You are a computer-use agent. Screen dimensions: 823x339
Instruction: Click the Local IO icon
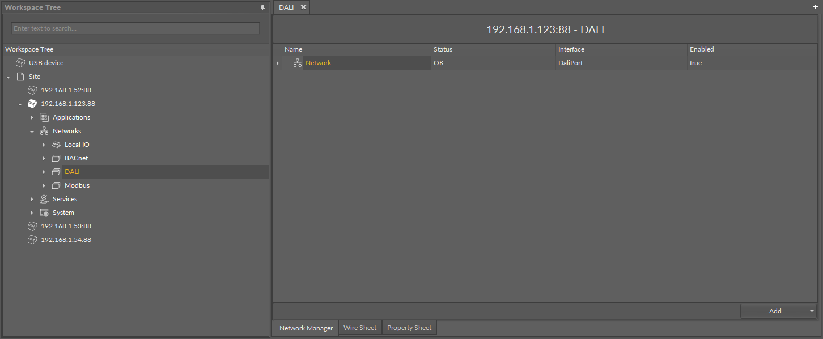56,145
